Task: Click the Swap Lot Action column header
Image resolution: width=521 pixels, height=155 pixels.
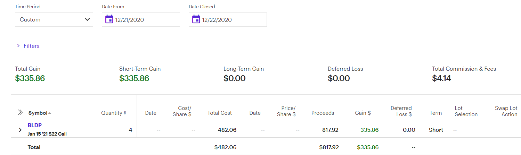Action: point(506,111)
